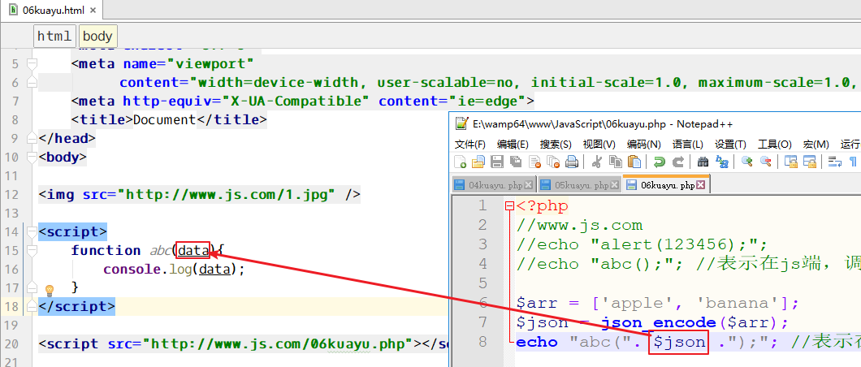Click the green Undo arrow in Notepad++
This screenshot has width=861, height=367.
660,162
